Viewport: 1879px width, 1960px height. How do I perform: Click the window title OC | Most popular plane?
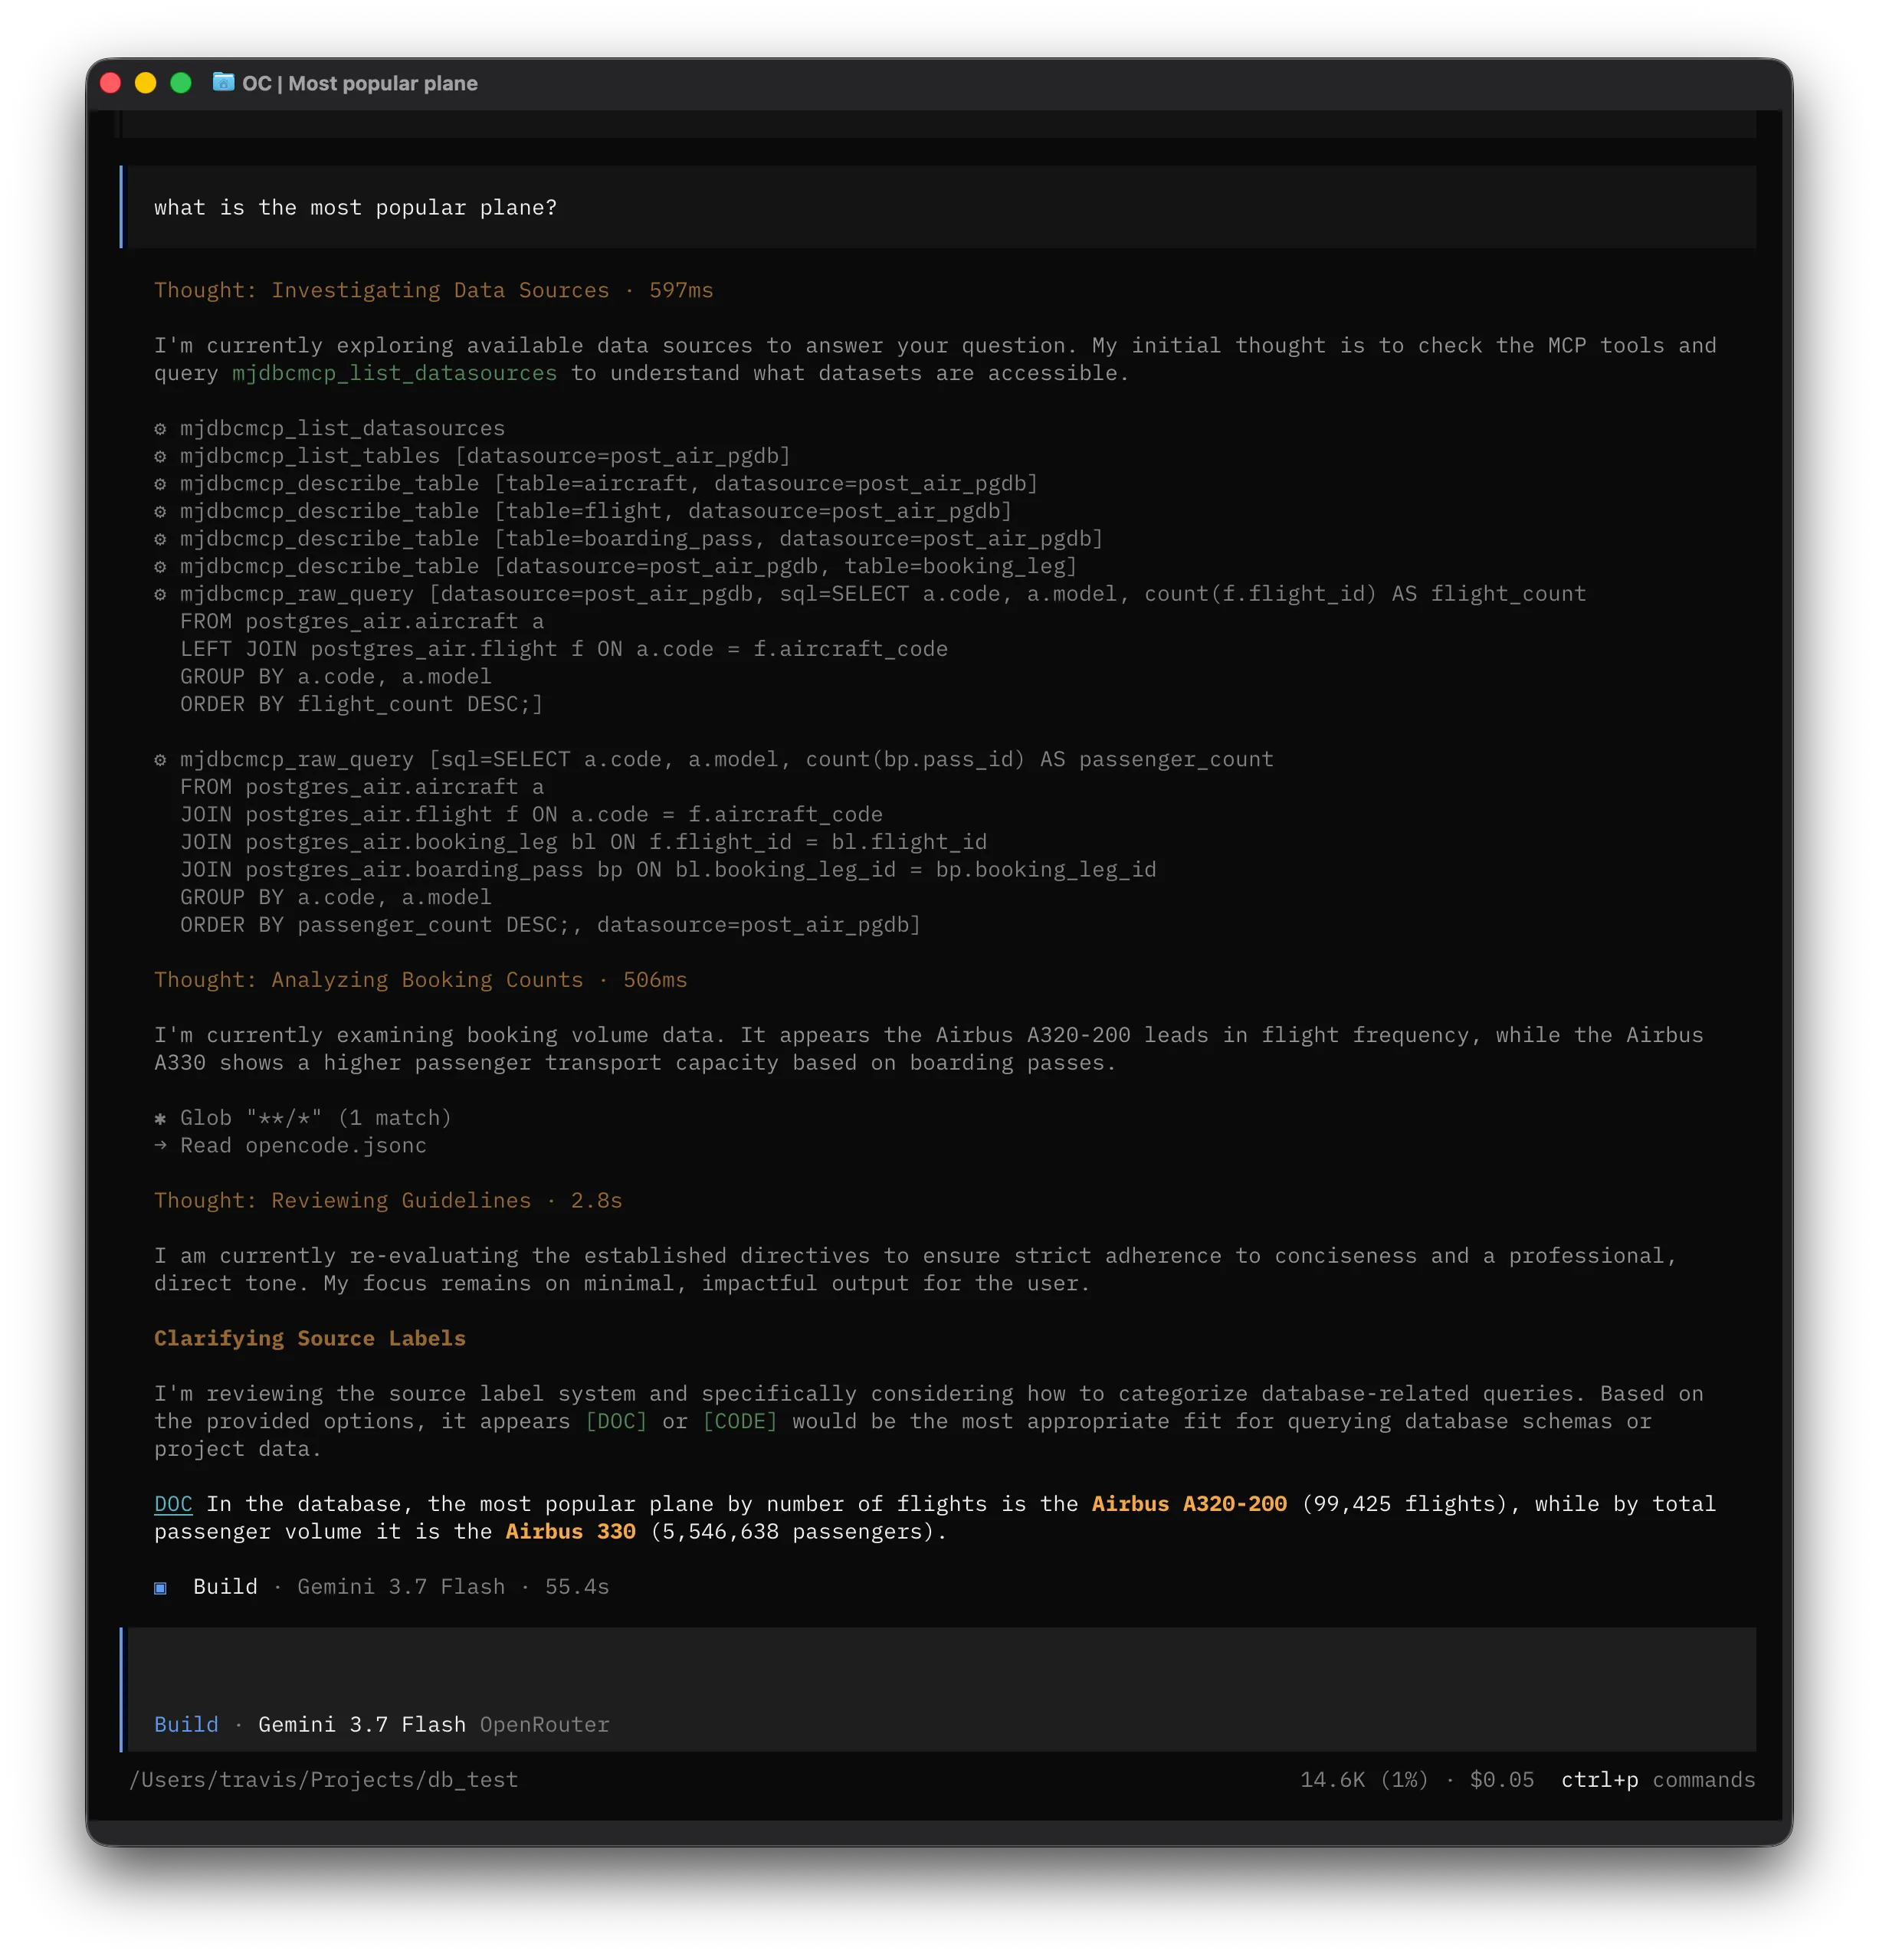pos(360,83)
